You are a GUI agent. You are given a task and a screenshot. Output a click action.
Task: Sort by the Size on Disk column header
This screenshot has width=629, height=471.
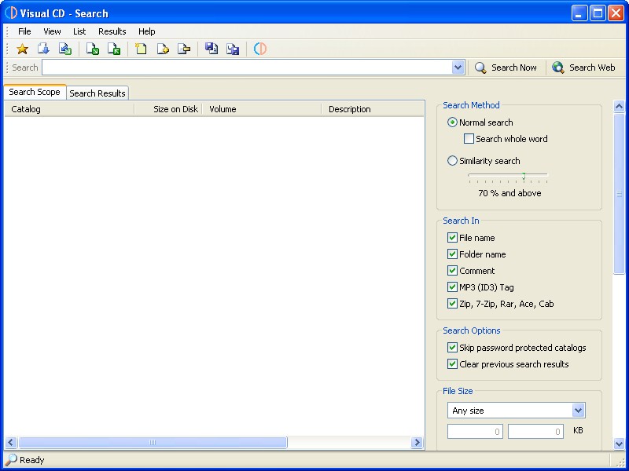168,109
